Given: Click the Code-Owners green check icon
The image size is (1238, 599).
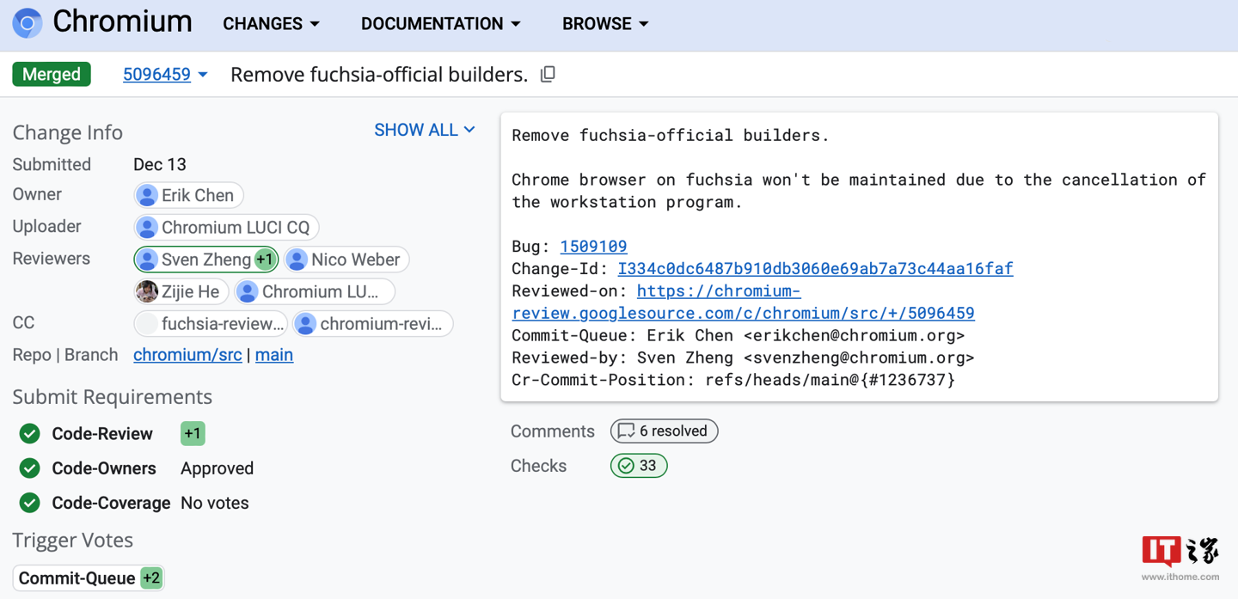Looking at the screenshot, I should tap(30, 468).
